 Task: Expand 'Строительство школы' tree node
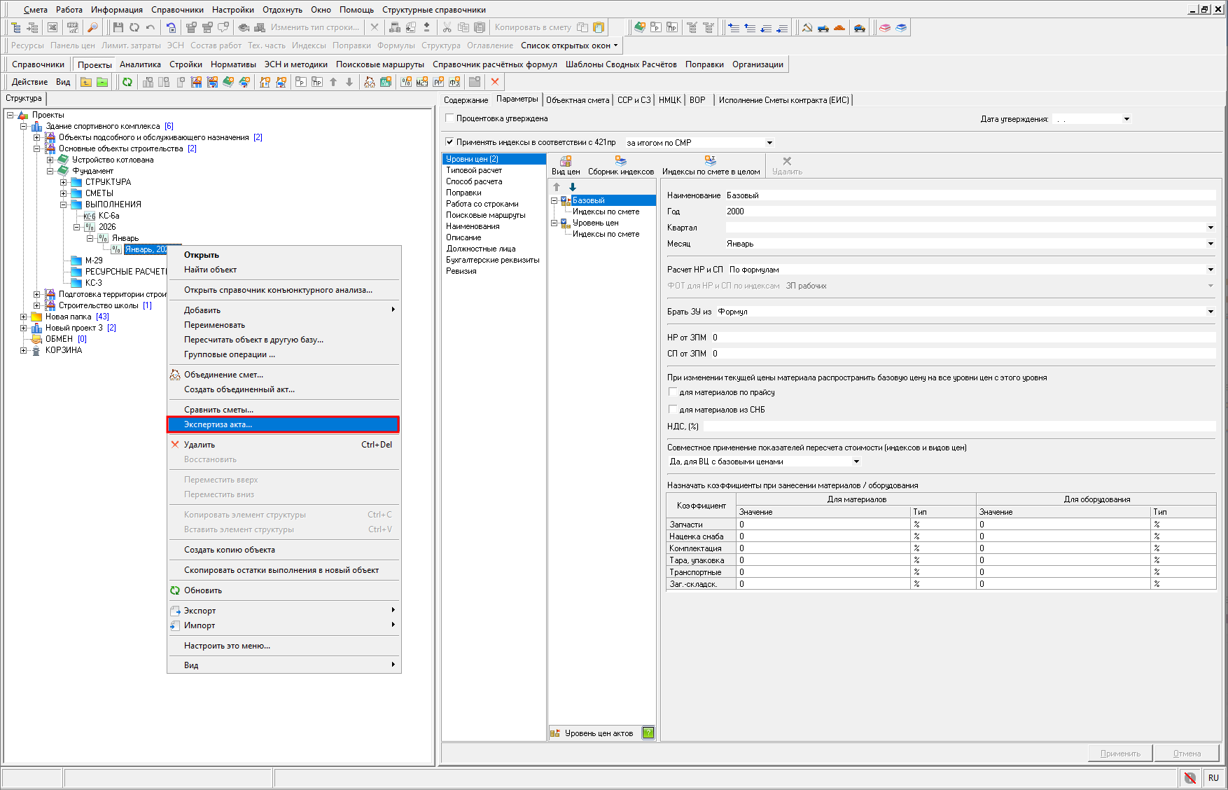(x=37, y=305)
